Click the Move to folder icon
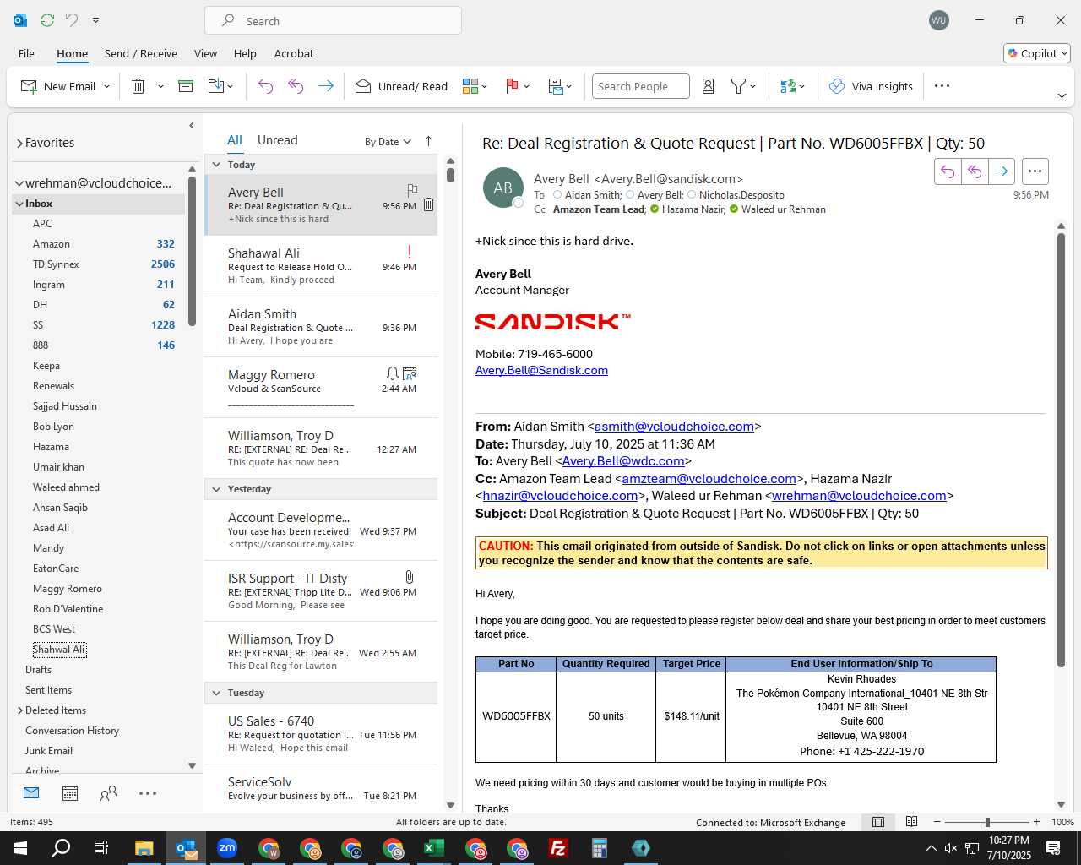Viewport: 1081px width, 865px height. 216,86
